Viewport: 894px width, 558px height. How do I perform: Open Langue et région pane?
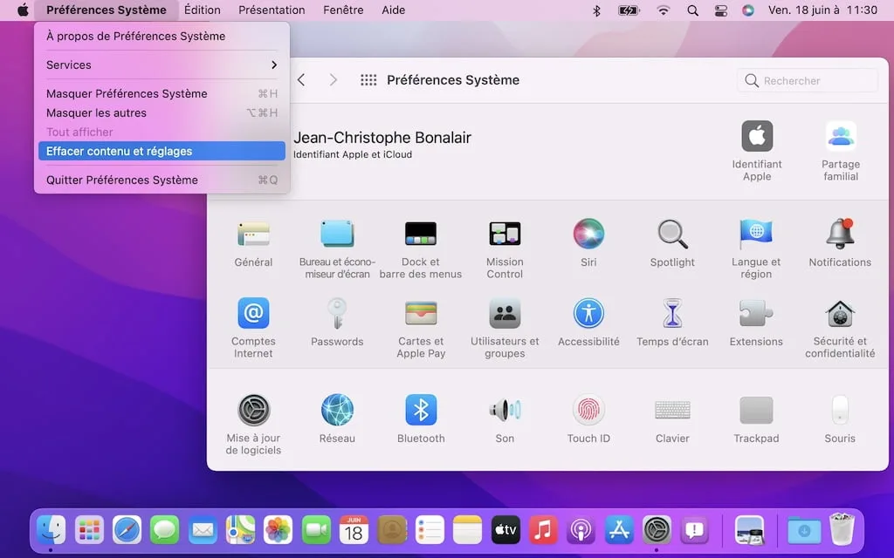point(756,249)
